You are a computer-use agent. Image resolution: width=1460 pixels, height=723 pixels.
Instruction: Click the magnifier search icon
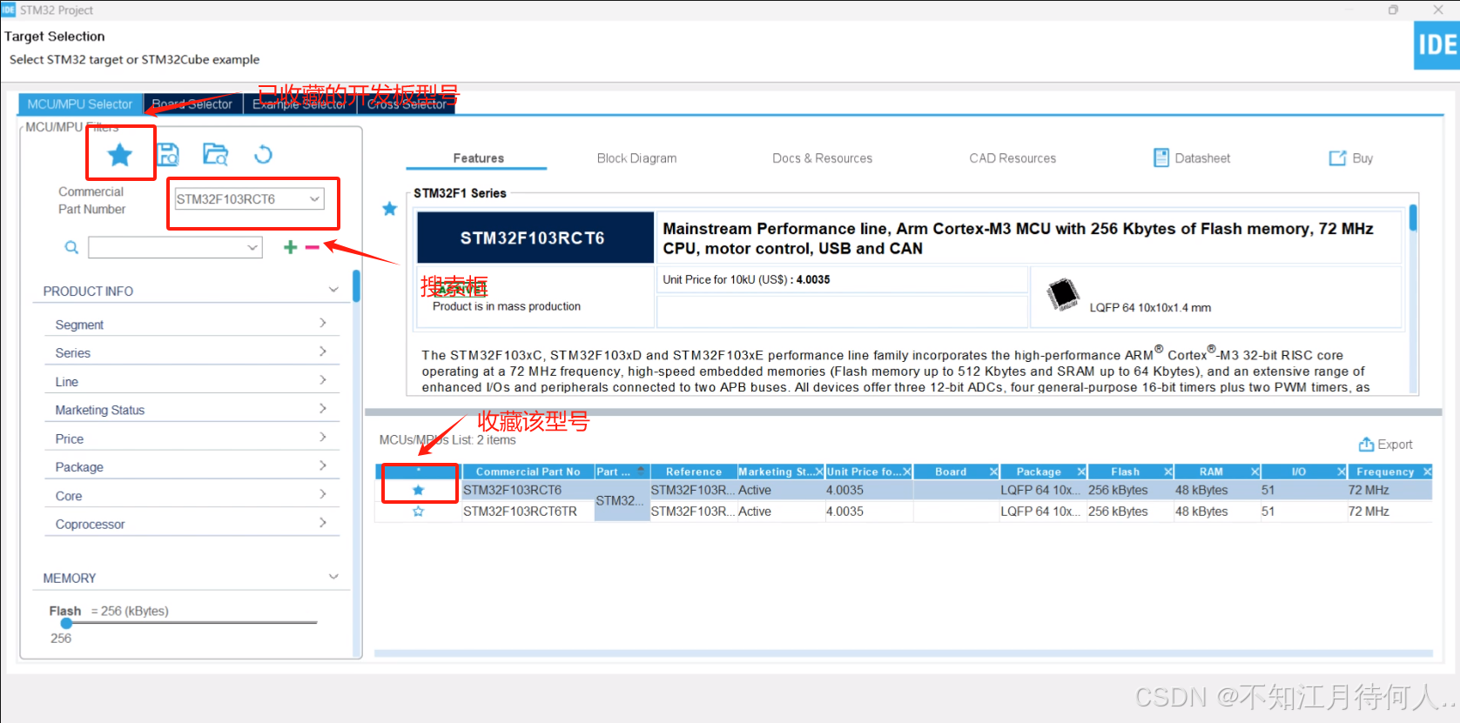[x=71, y=248]
